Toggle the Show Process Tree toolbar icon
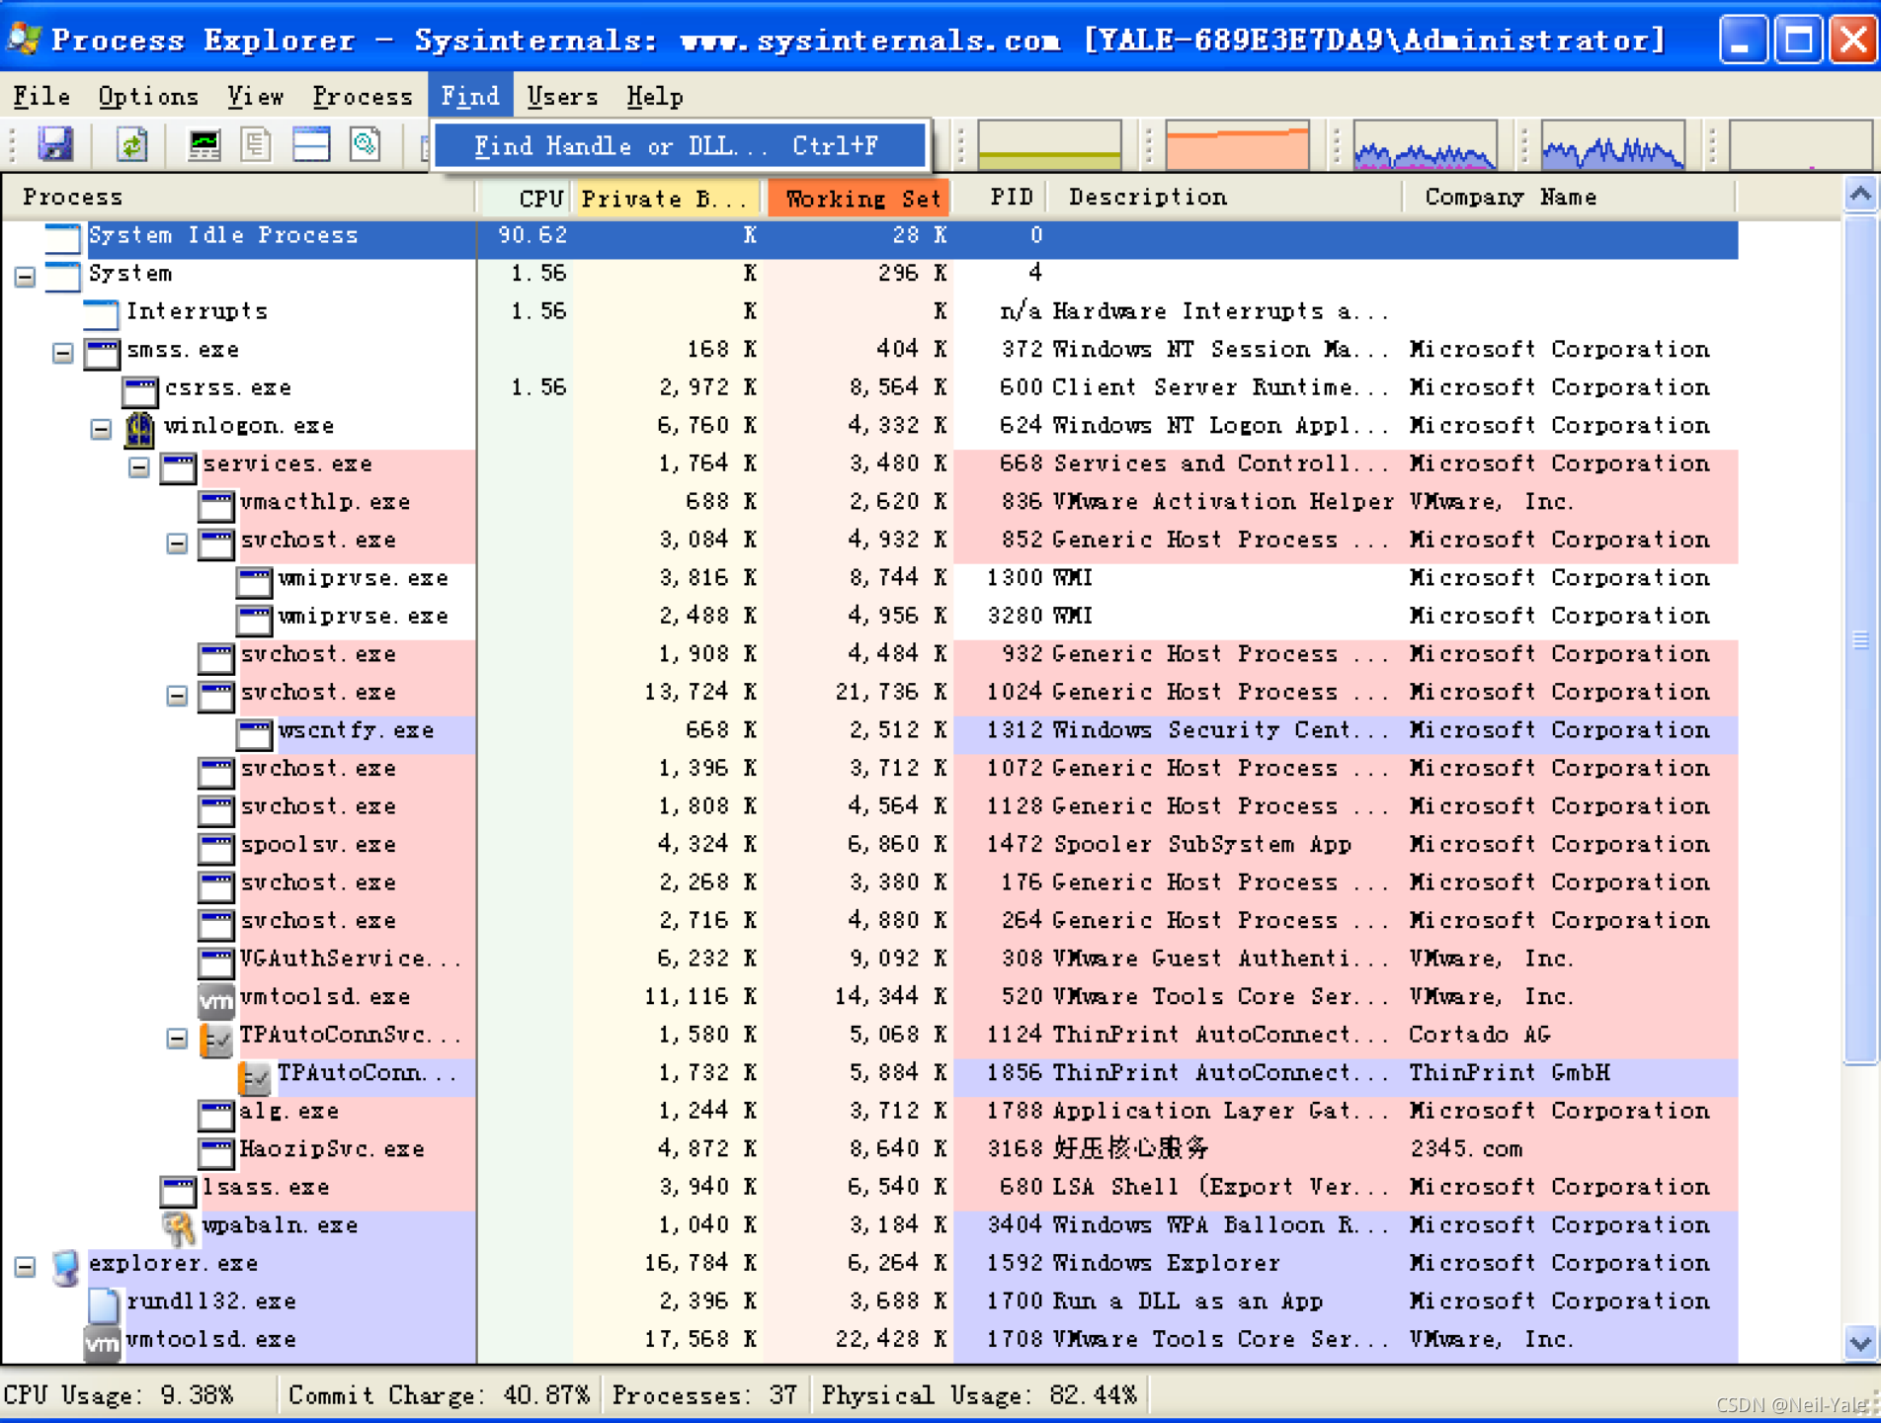The width and height of the screenshot is (1881, 1423). point(257,144)
